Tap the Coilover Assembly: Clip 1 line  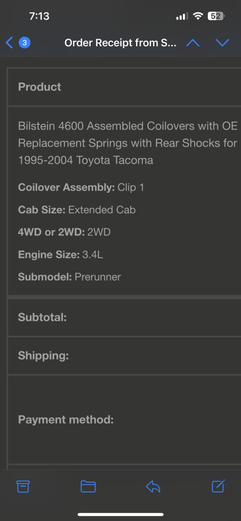[81, 187]
